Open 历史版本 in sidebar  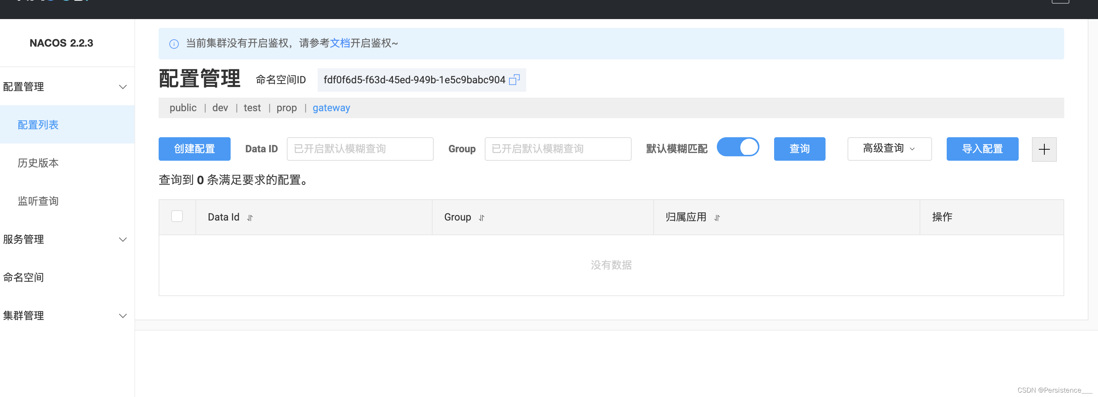click(38, 163)
